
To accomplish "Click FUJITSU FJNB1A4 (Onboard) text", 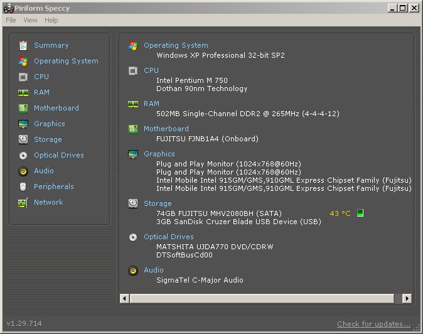I will [x=207, y=139].
